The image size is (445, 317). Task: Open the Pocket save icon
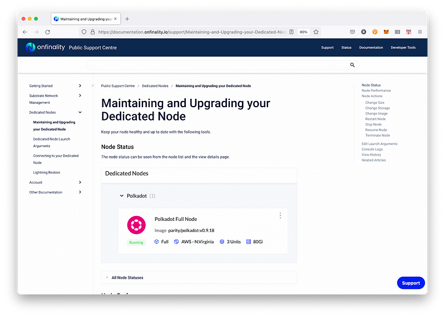click(x=352, y=32)
